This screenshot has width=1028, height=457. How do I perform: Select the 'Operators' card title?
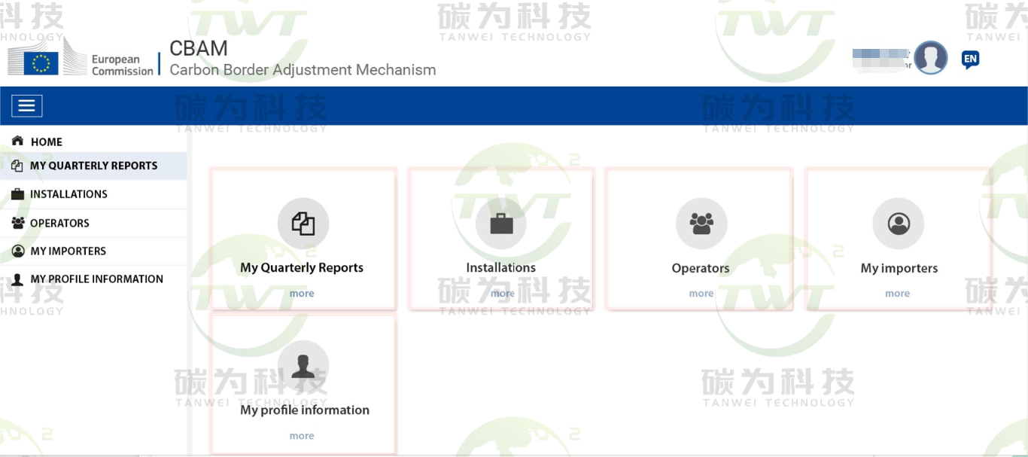(701, 268)
